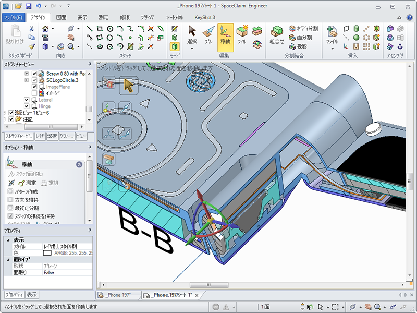Click the 測定 button in options panel
Screen dimensions: 417x313
pyautogui.click(x=28, y=183)
